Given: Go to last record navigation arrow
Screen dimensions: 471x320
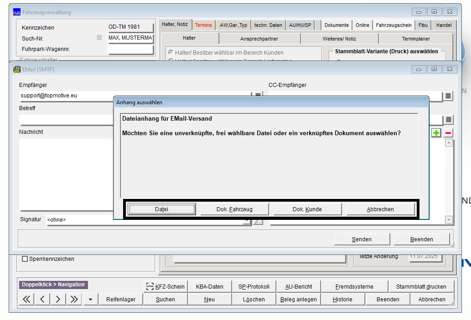Looking at the screenshot, I should click(74, 299).
